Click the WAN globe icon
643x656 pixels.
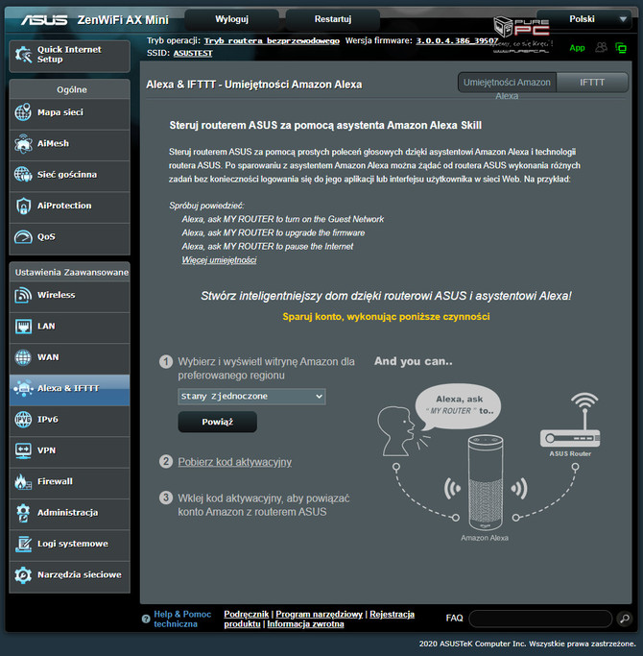click(23, 357)
